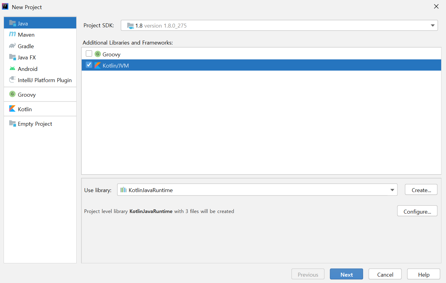The image size is (446, 283).
Task: Click the 'Use library:' label
Action: [98, 190]
